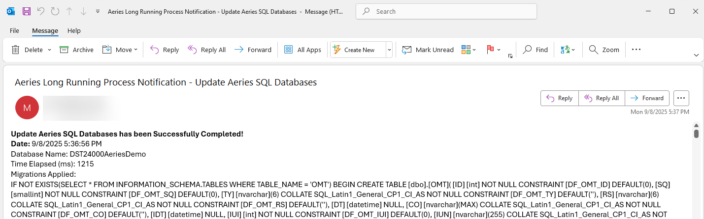Click Find in the ribbon
Screen dimensions: 704x219
535,50
